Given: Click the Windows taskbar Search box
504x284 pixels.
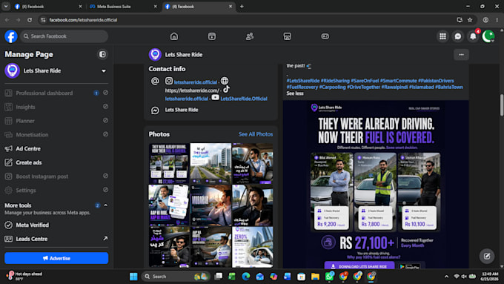Looking at the screenshot, I should 175,277.
